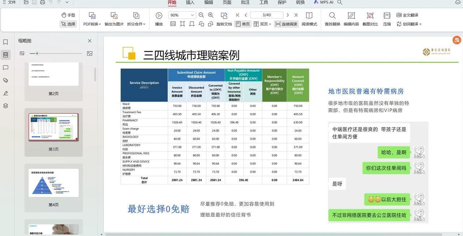Open the layers panel in the sidebar
The image size is (463, 236).
coord(5,106)
